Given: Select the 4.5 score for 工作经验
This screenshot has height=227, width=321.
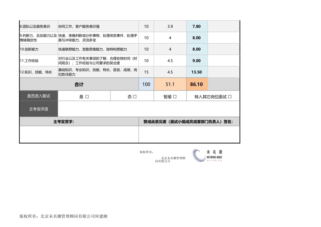Looking at the screenshot, I should (x=170, y=60).
